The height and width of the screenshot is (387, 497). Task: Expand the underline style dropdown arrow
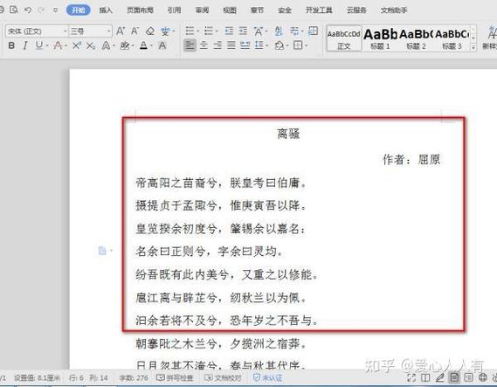coord(47,46)
